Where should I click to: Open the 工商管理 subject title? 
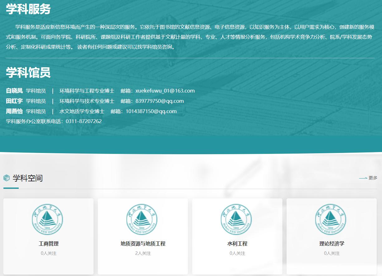[x=48, y=244]
